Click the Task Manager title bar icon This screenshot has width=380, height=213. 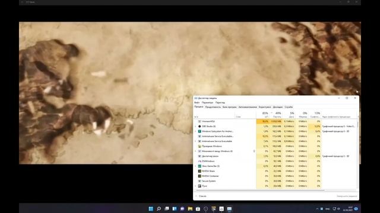click(x=196, y=98)
